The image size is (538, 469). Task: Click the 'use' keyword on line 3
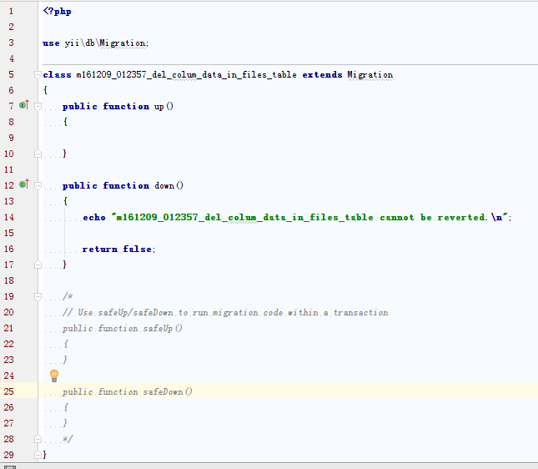[x=51, y=43]
